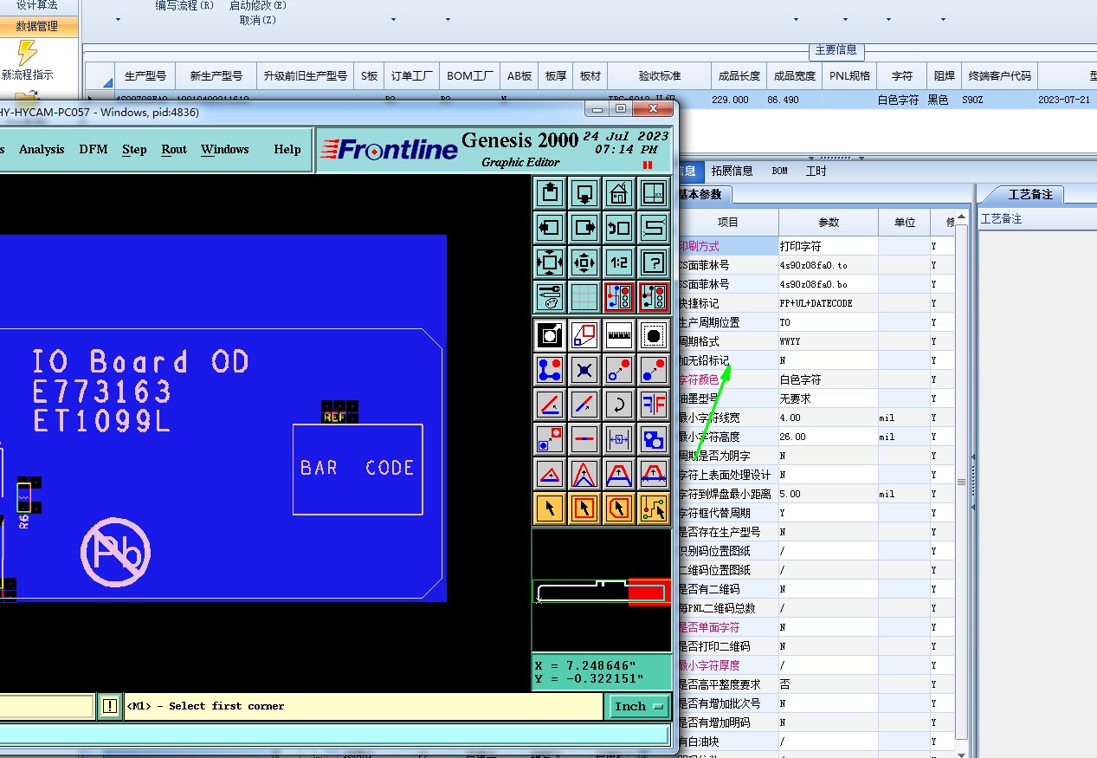Click the red pause indicator under the clock
The height and width of the screenshot is (758, 1097).
[x=648, y=165]
